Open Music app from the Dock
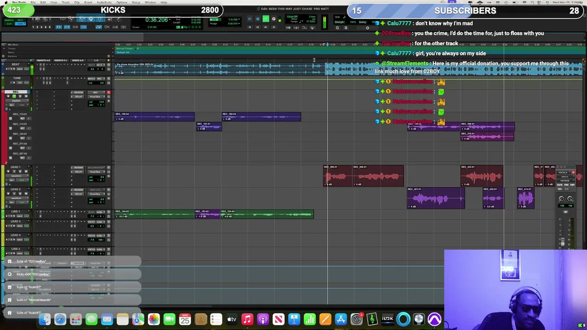This screenshot has height=330, width=587. (x=247, y=319)
